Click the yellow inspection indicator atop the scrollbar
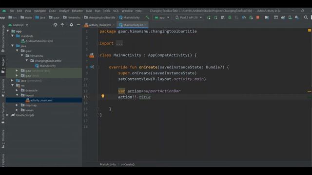The height and width of the screenshot is (175, 312). tap(310, 30)
